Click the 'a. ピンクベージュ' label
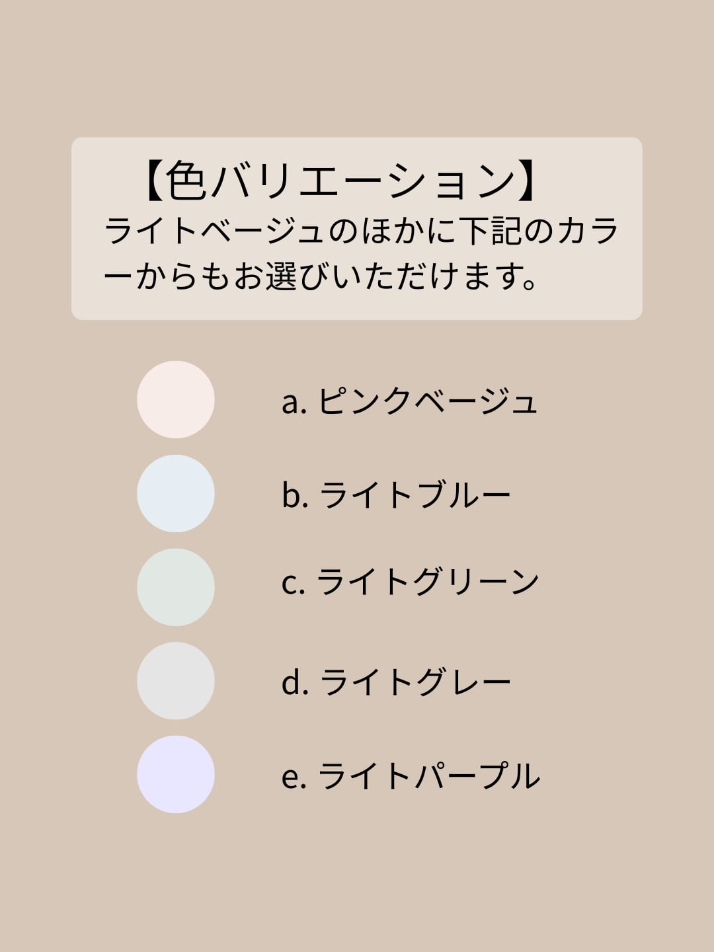714x952 pixels. [409, 401]
